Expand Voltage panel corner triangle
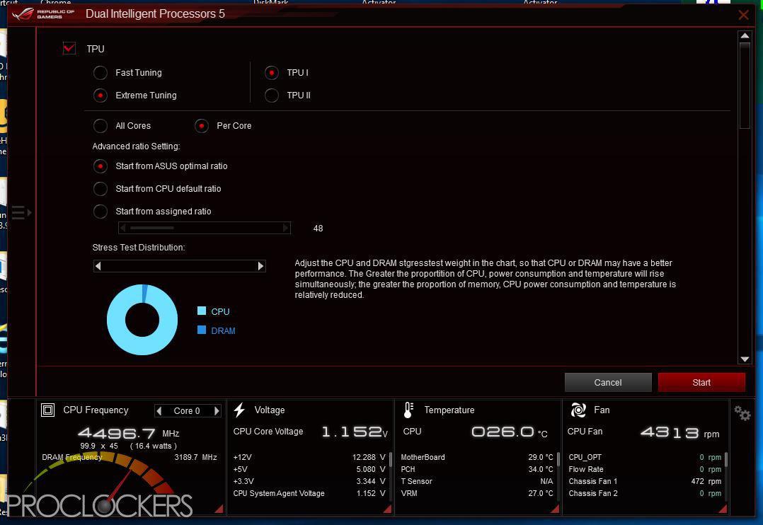Viewport: 763px width, 525px height. click(387, 509)
